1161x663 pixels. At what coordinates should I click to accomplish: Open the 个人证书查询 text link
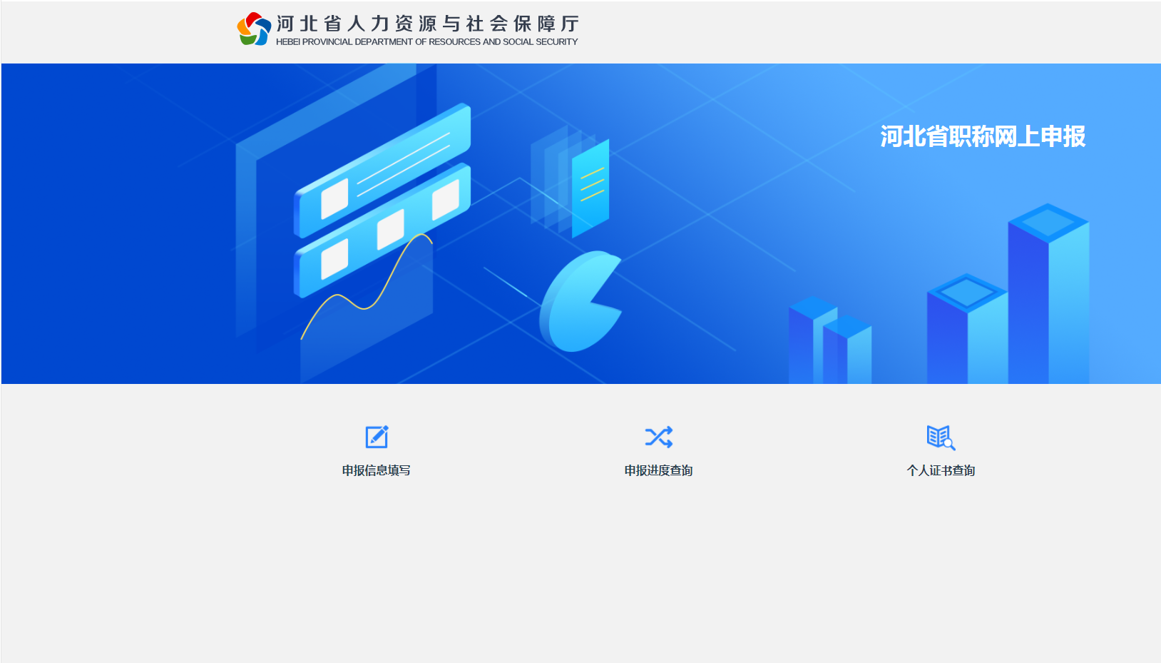(x=940, y=470)
